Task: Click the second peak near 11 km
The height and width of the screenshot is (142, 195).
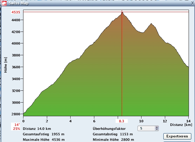Action: [x=151, y=24]
